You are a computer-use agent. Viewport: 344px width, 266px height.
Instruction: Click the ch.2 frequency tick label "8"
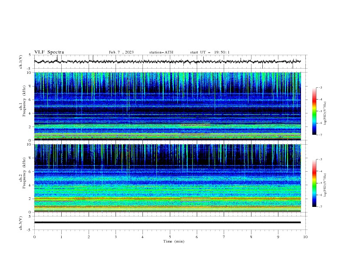[x=30, y=158]
